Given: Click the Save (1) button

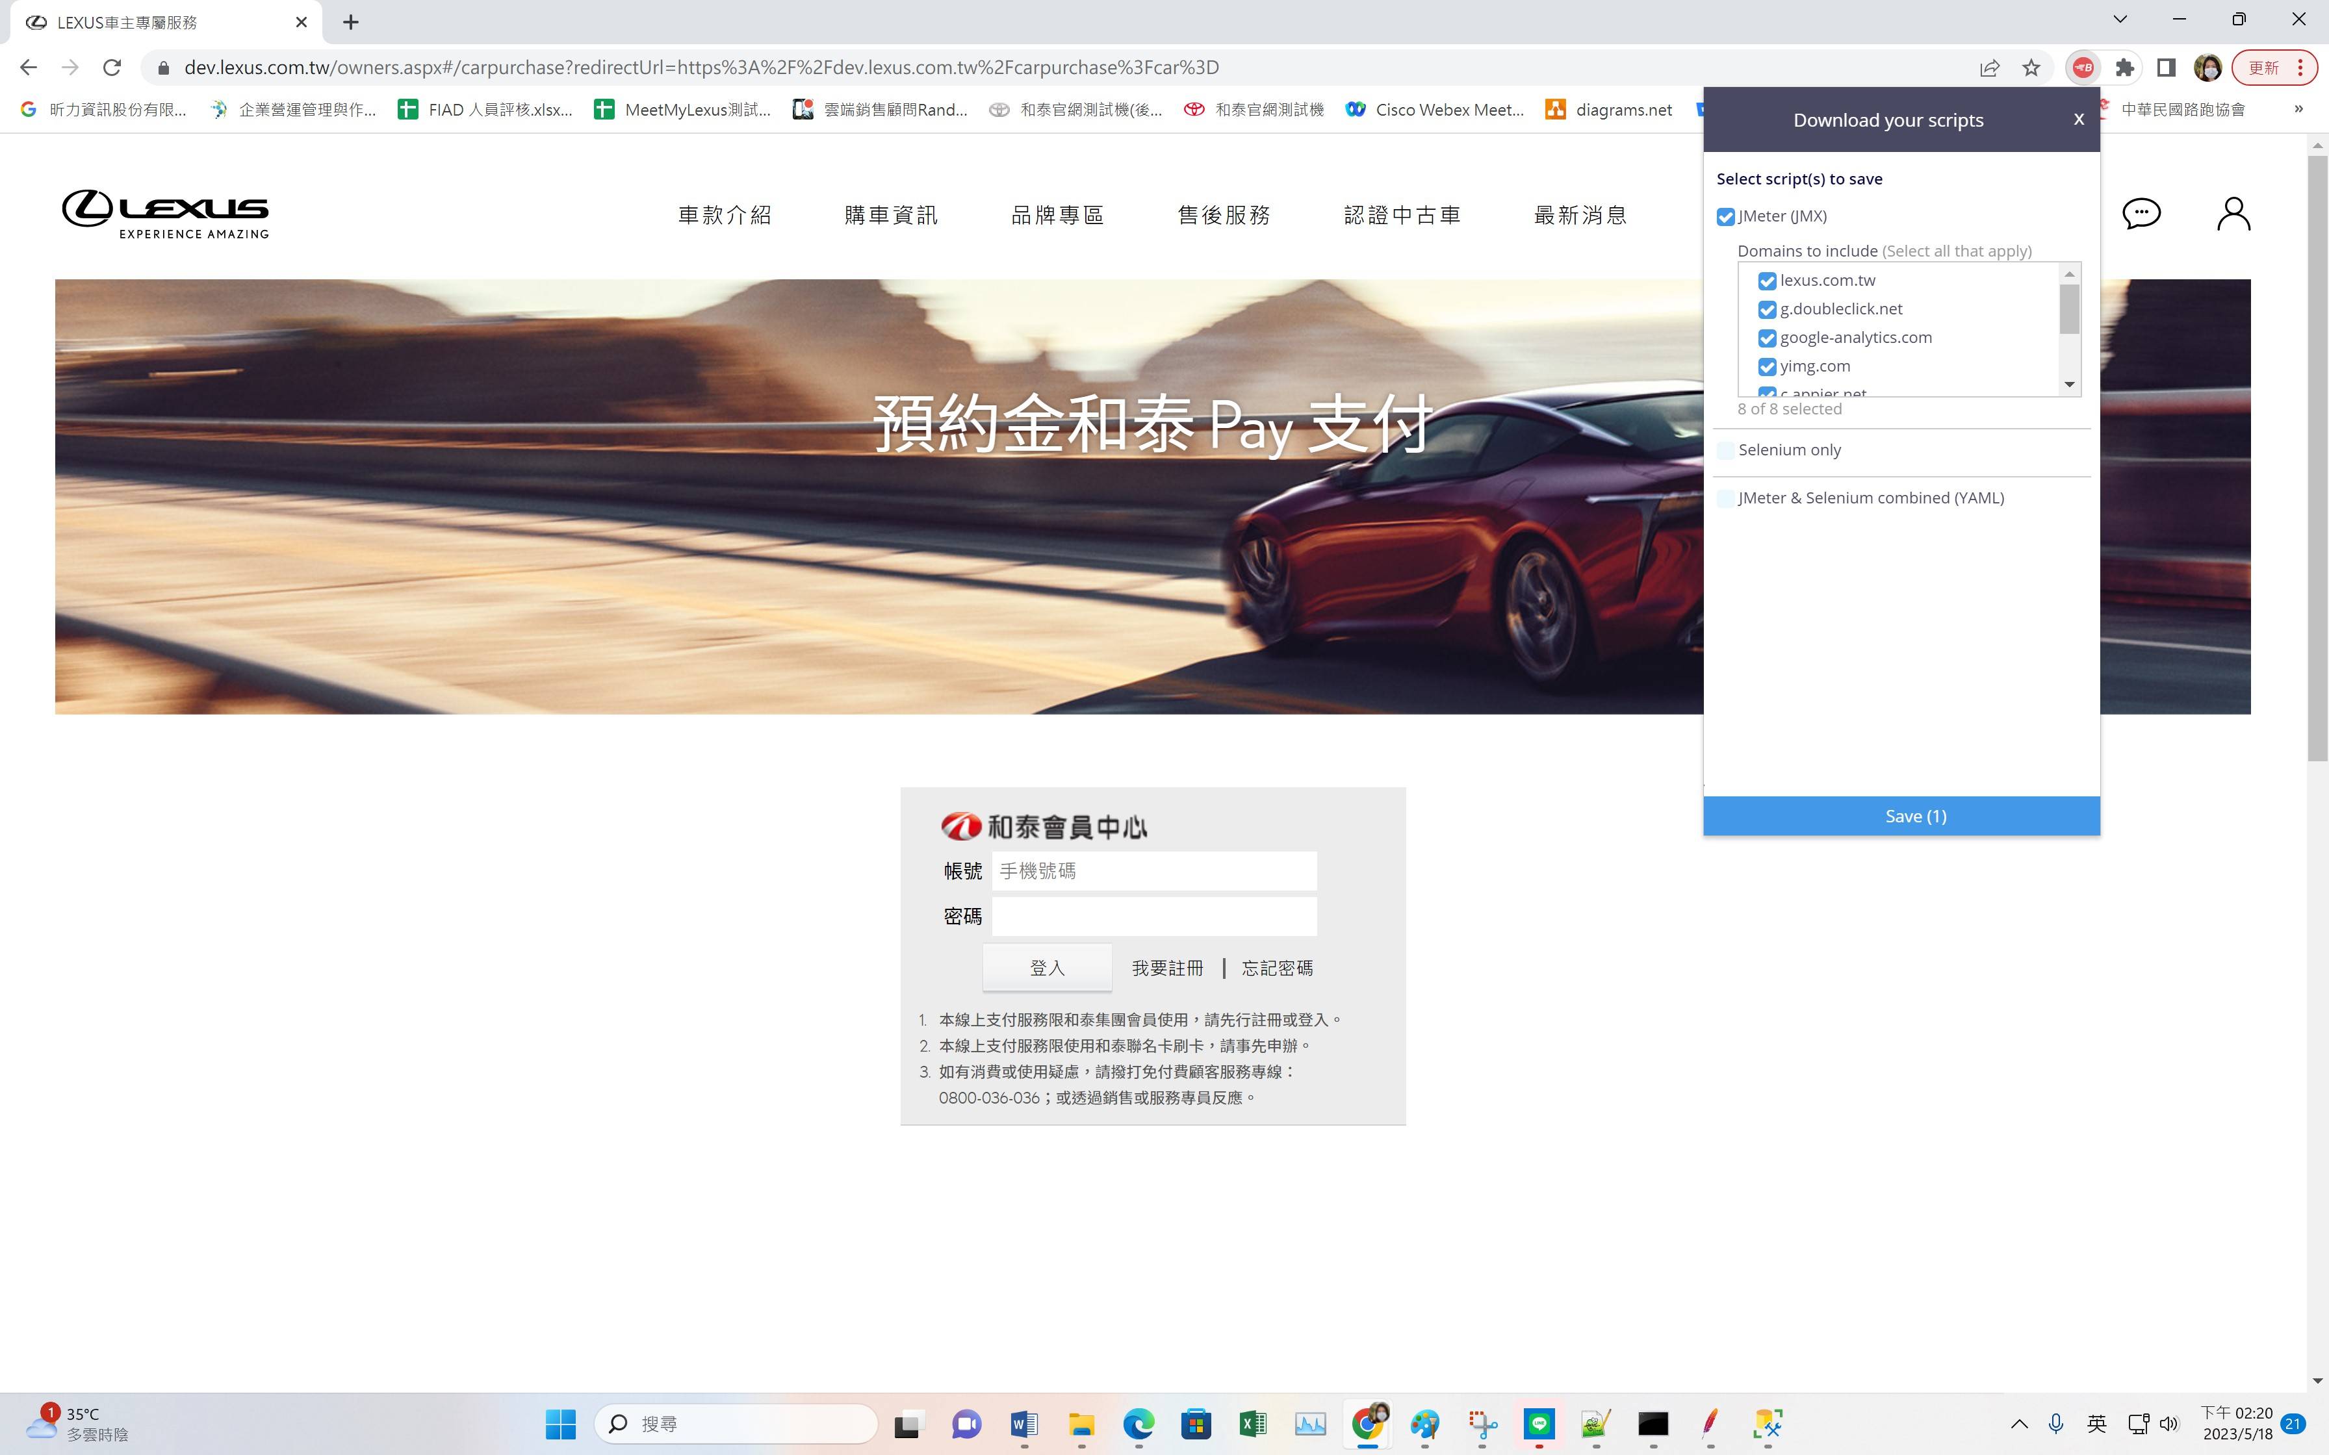Looking at the screenshot, I should (x=1901, y=816).
